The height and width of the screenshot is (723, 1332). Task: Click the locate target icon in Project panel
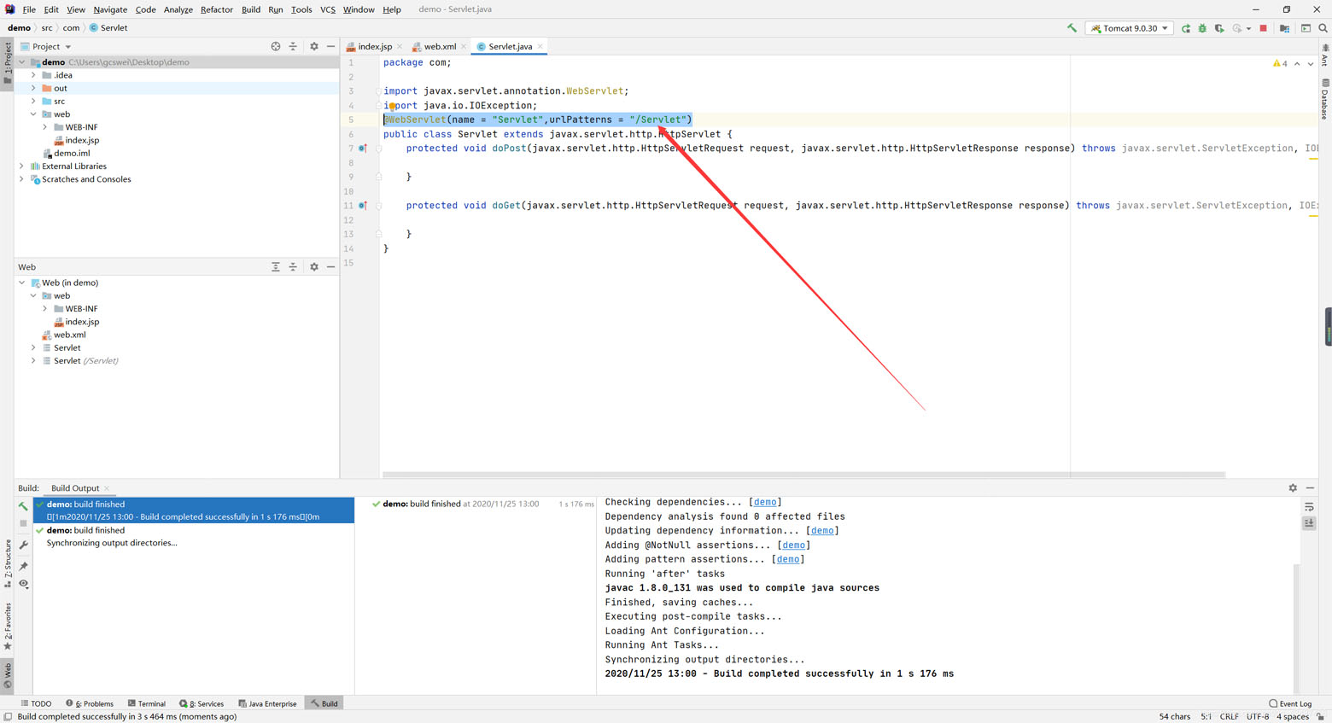[276, 46]
